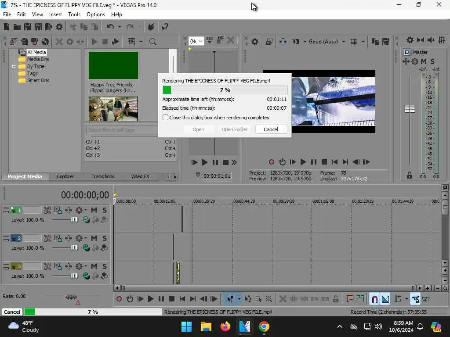Screen dimensions: 450x337
Task: Open the Insert menu
Action: click(x=55, y=14)
